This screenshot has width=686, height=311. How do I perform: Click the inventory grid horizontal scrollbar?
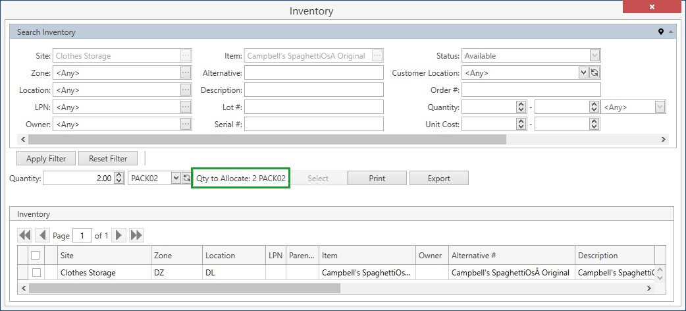(x=184, y=288)
